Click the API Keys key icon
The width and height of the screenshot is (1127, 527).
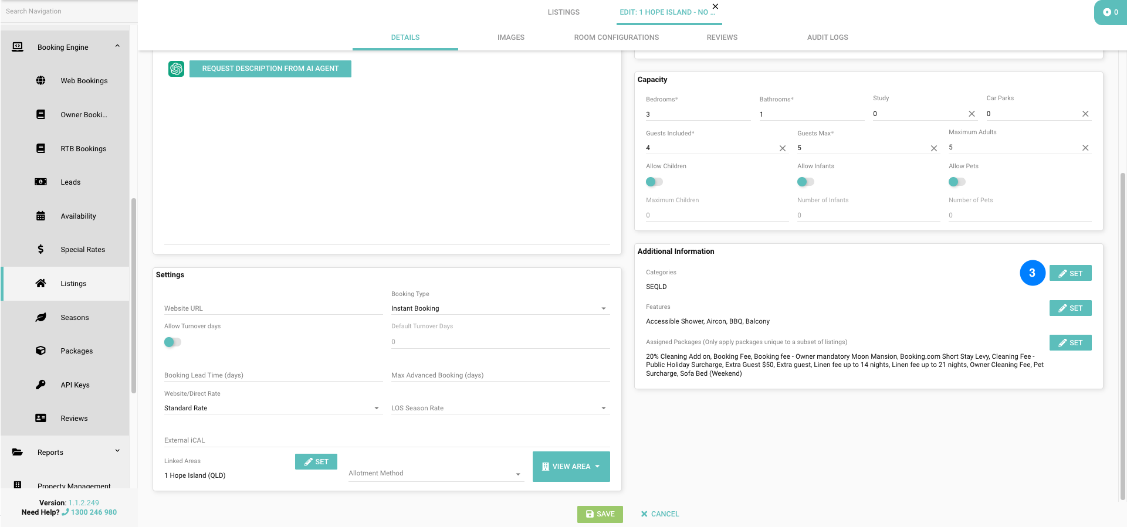[x=40, y=385]
